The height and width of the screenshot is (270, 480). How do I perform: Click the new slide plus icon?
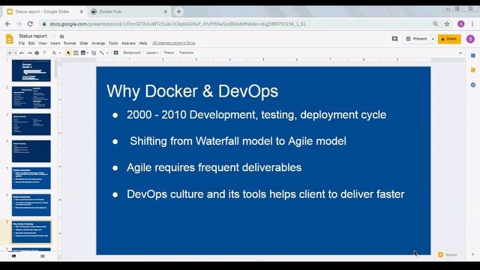point(10,53)
